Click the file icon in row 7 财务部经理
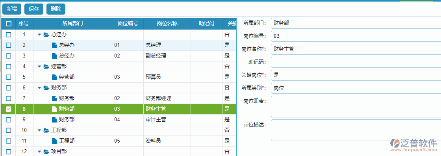This screenshot has height=156, width=441. point(54,98)
